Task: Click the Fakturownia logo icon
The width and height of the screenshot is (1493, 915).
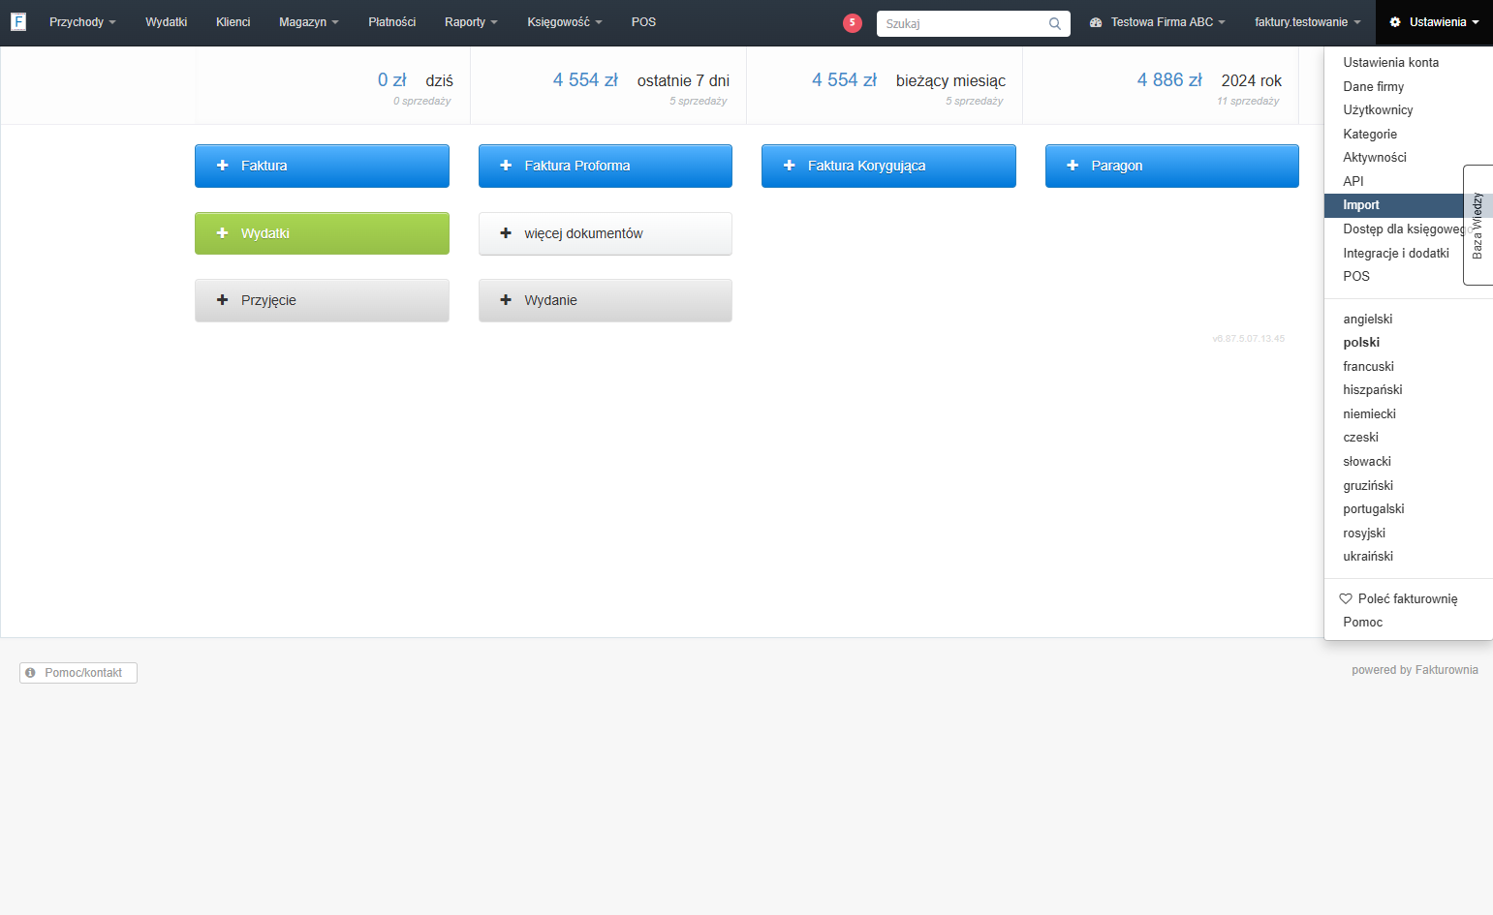Action: (x=18, y=21)
